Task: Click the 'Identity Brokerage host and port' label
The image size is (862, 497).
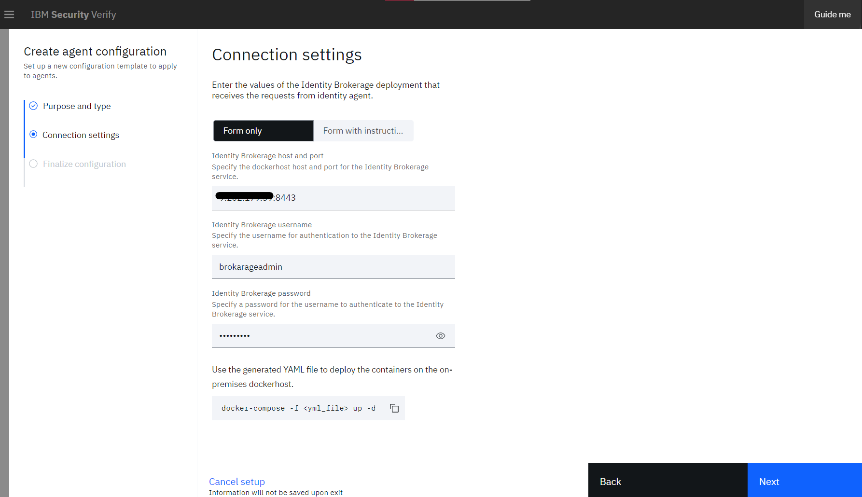Action: 268,156
